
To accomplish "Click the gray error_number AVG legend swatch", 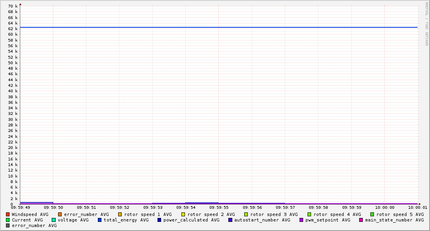I will 8,225.
